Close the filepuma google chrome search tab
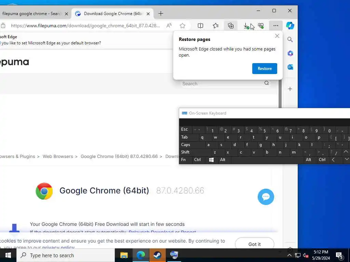Screen dimensions: 350x262 pyautogui.click(x=66, y=14)
